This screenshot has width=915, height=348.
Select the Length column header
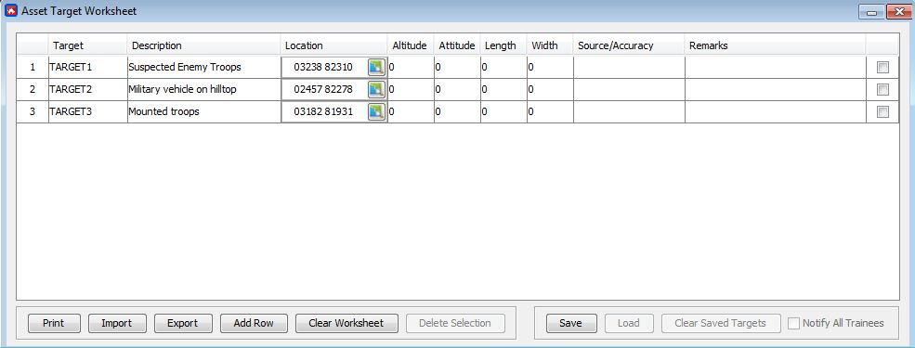[x=503, y=45]
